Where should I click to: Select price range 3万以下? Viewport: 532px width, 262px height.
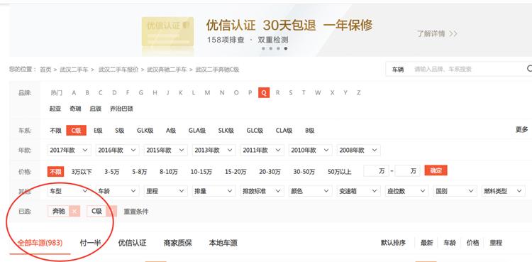coord(82,172)
